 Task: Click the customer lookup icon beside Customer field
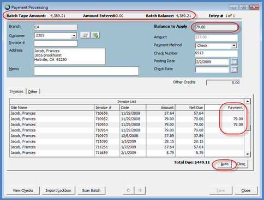pos(85,35)
